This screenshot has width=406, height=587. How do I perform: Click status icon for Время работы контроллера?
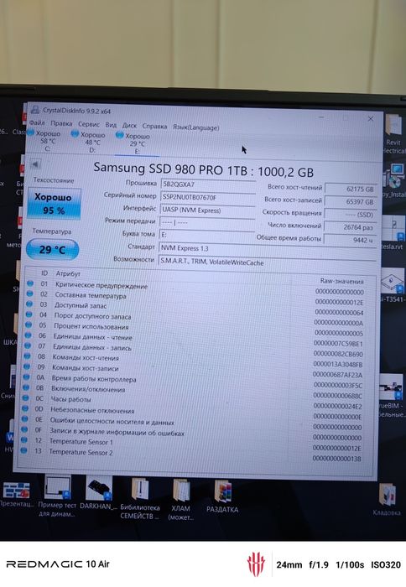coord(27,377)
